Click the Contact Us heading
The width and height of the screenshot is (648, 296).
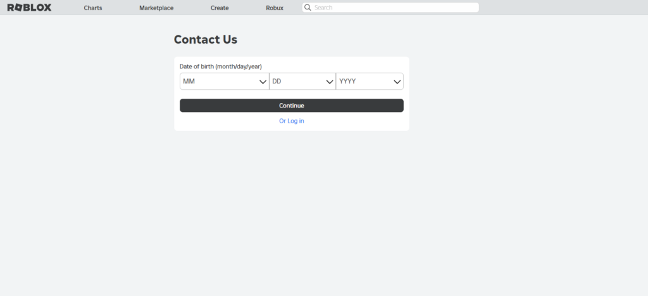click(x=206, y=39)
